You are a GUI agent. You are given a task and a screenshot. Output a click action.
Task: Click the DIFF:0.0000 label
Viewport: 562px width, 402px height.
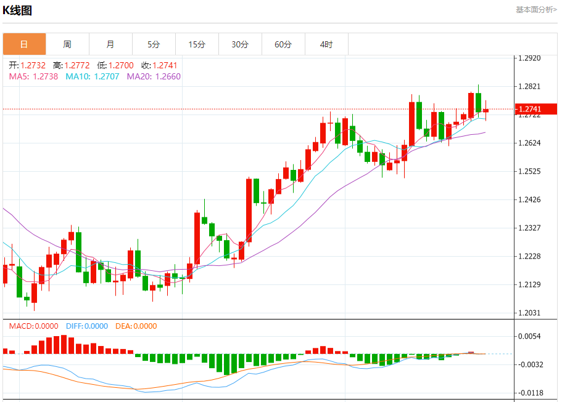[87, 326]
